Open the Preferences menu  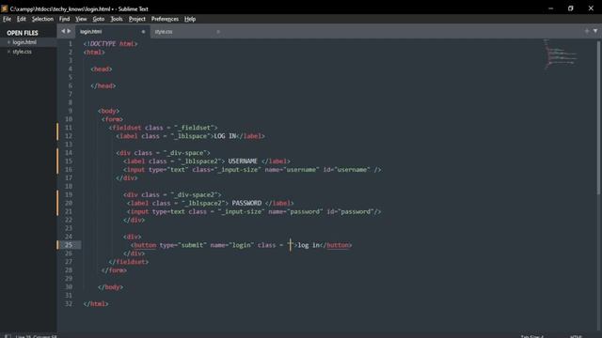pyautogui.click(x=165, y=19)
